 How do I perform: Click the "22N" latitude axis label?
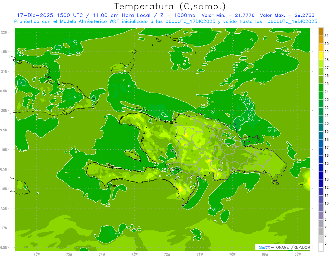coord(4,32)
